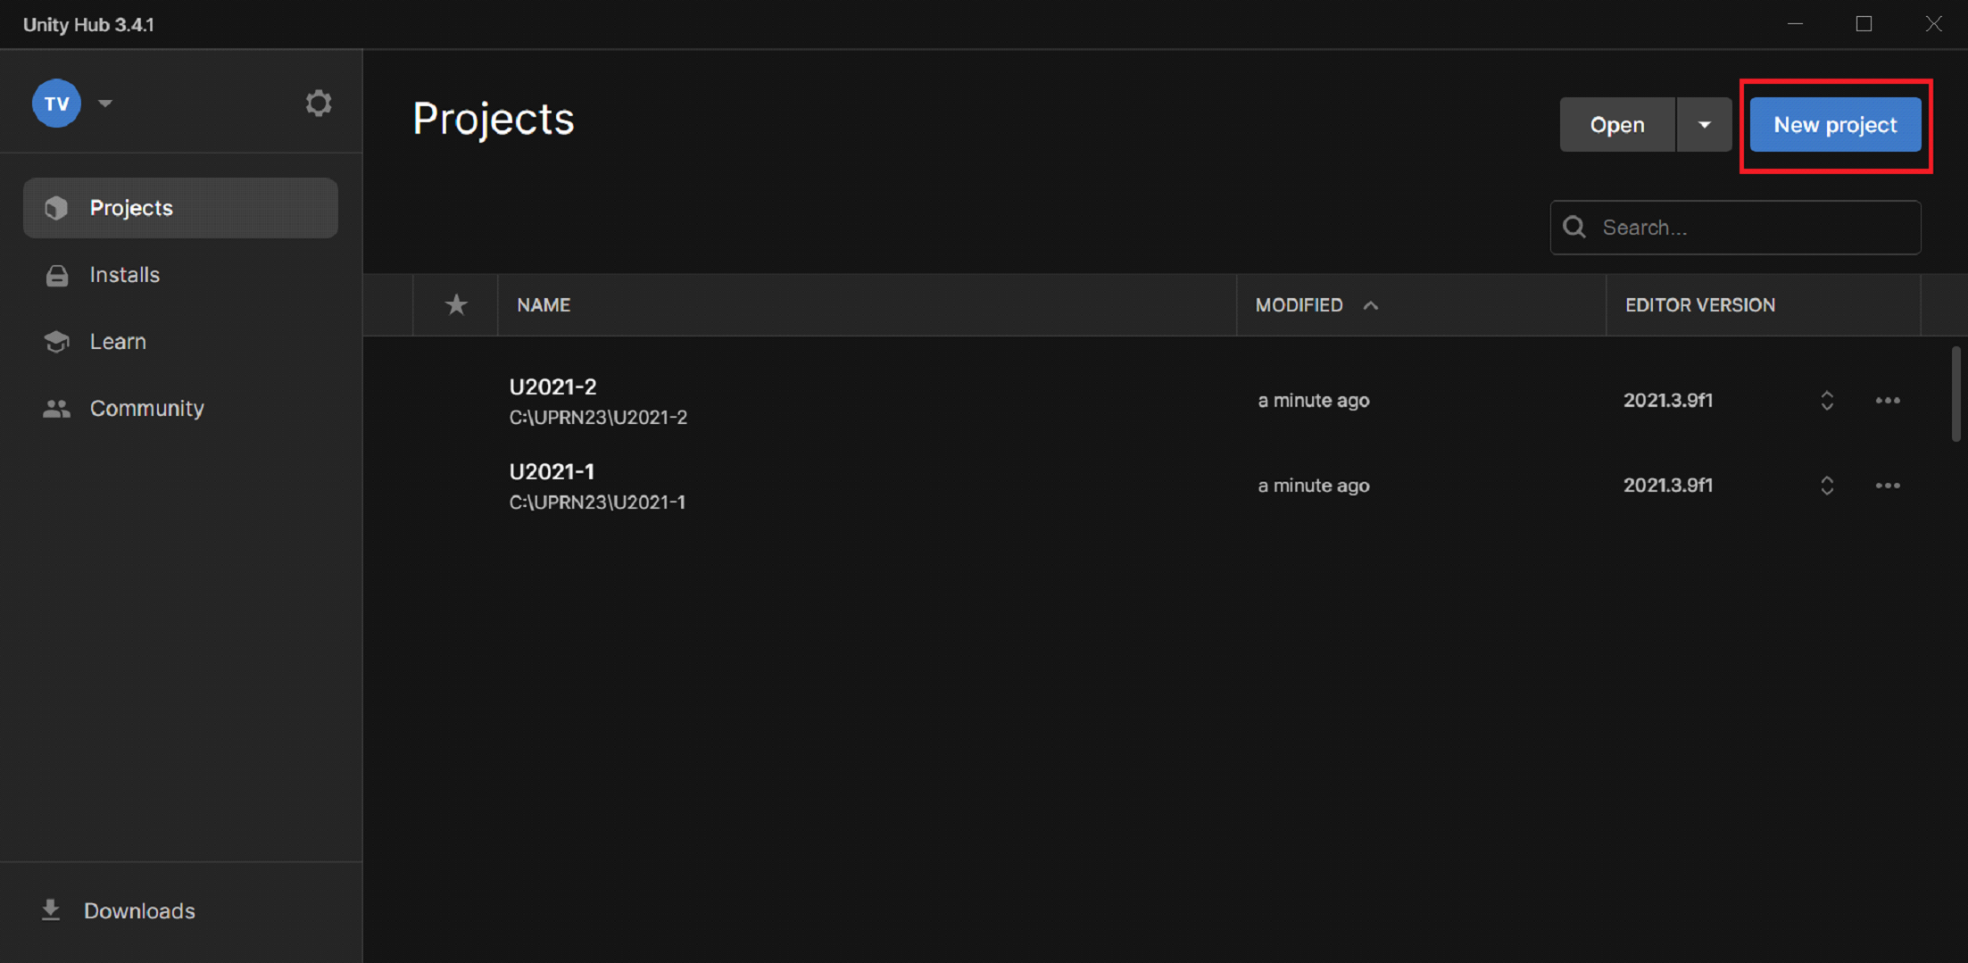Click the Learn graduation cap icon
The width and height of the screenshot is (1968, 963).
57,342
